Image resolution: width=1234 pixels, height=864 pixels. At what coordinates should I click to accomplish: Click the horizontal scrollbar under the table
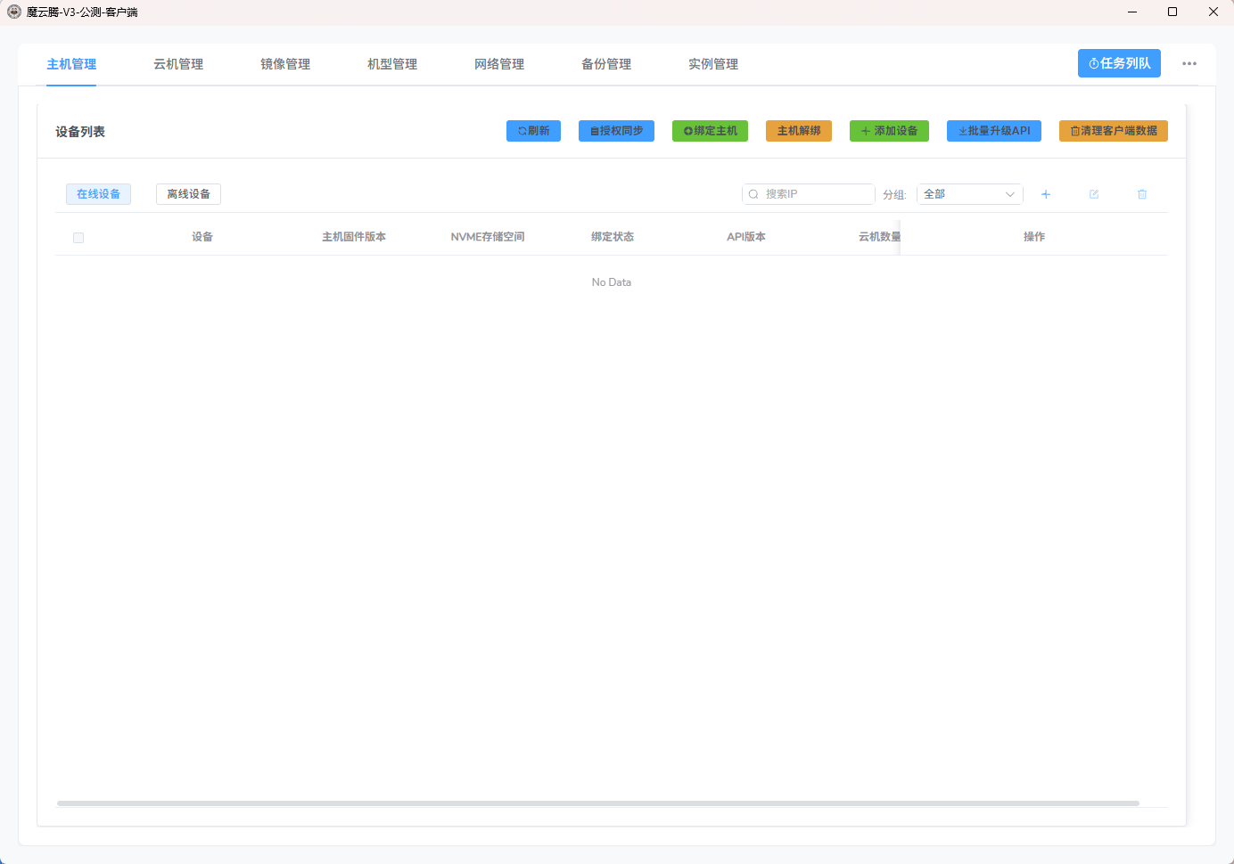click(597, 803)
